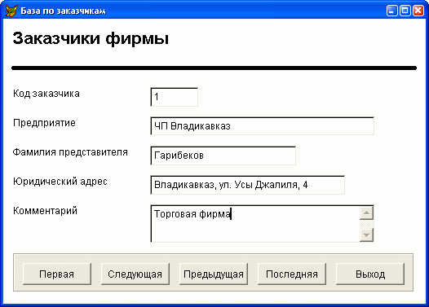
Task: Jump to last record via Последняя
Action: pyautogui.click(x=292, y=274)
